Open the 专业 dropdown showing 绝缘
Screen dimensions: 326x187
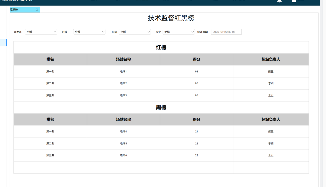[x=179, y=32]
